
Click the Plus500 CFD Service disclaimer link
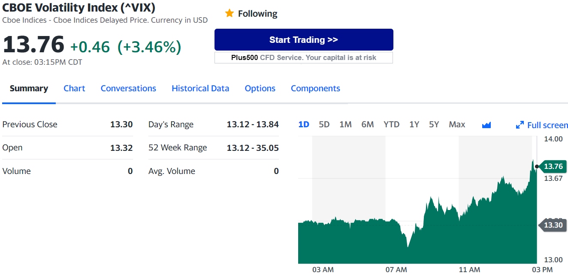pos(304,57)
